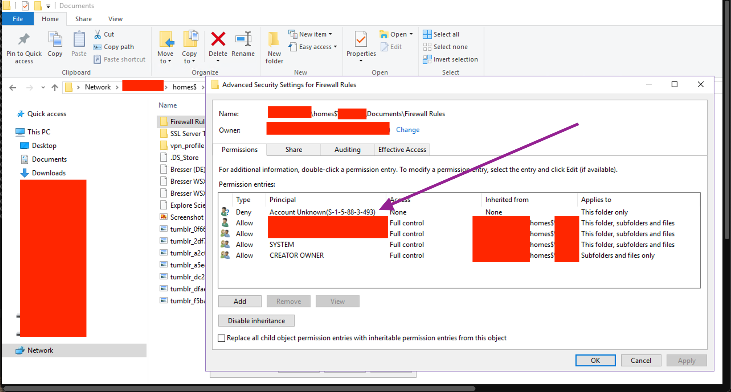This screenshot has height=392, width=731.
Task: Click the Paste shortcut icon
Action: (x=97, y=59)
